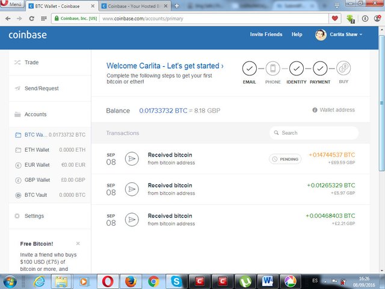
Task: Open Invite Friends in the header
Action: [266, 34]
